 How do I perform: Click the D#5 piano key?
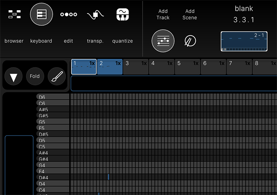point(53,134)
